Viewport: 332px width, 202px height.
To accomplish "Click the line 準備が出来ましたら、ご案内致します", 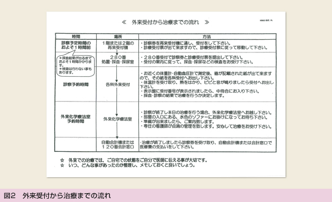I will tap(178, 122).
